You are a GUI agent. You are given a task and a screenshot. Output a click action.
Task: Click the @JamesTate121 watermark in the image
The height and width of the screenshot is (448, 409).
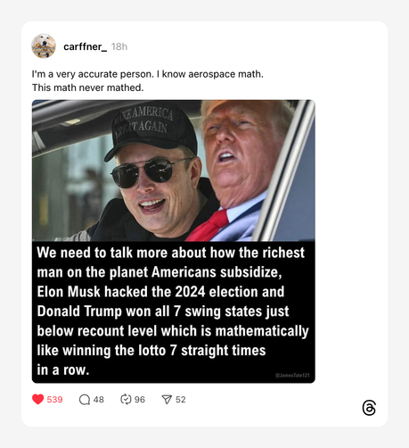tap(292, 376)
